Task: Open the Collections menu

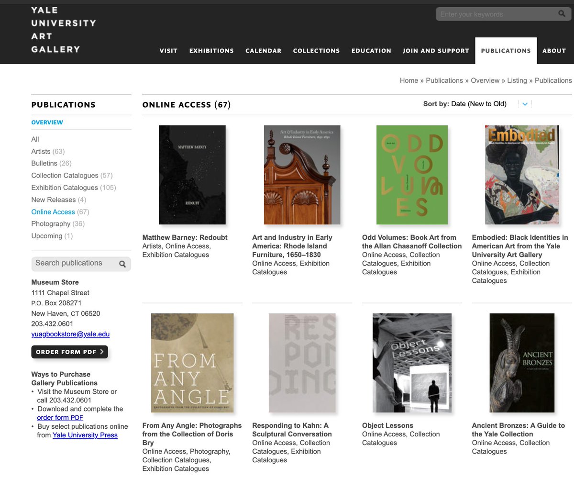Action: 316,51
